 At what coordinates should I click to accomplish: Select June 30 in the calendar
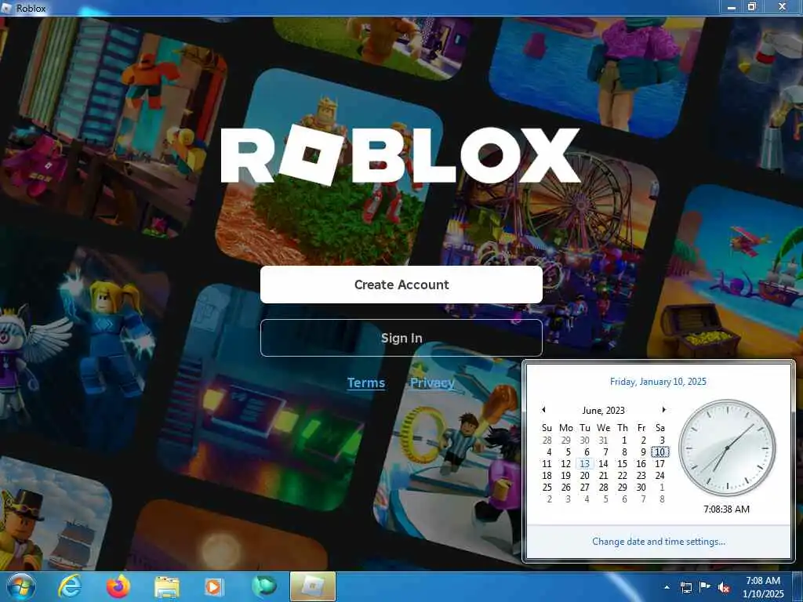[641, 488]
